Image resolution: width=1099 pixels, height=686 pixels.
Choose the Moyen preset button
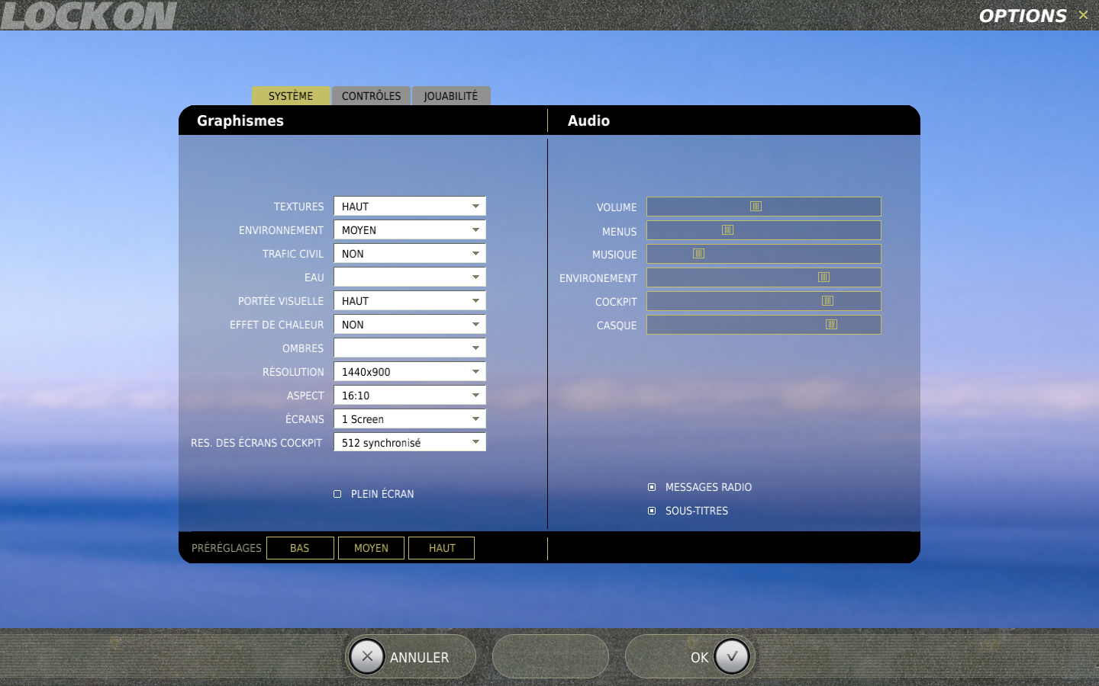[x=371, y=548]
